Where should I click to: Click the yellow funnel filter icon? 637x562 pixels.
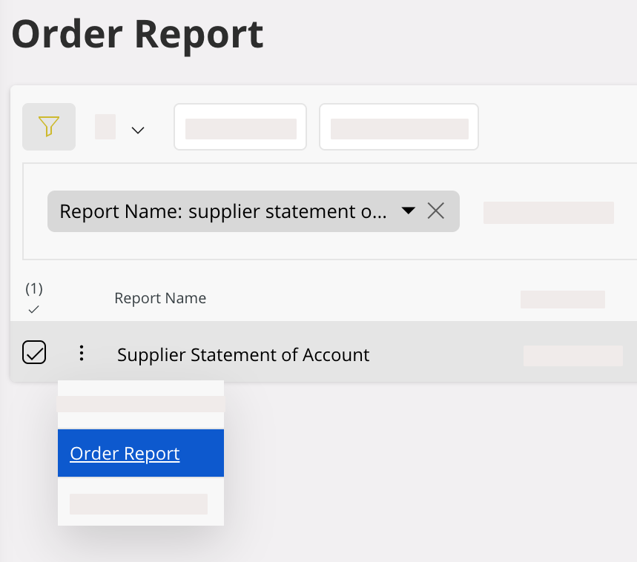pyautogui.click(x=48, y=127)
